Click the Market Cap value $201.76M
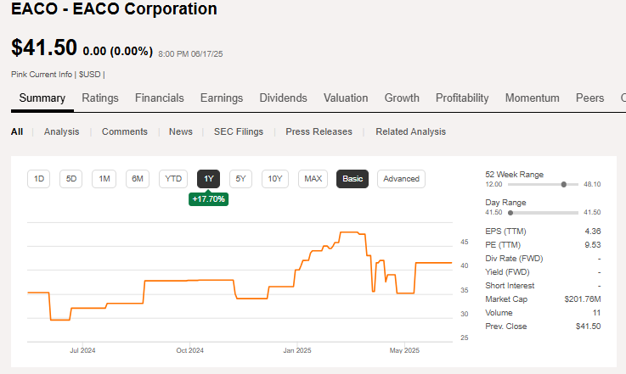Viewport: 626px width, 374px height. (x=583, y=299)
